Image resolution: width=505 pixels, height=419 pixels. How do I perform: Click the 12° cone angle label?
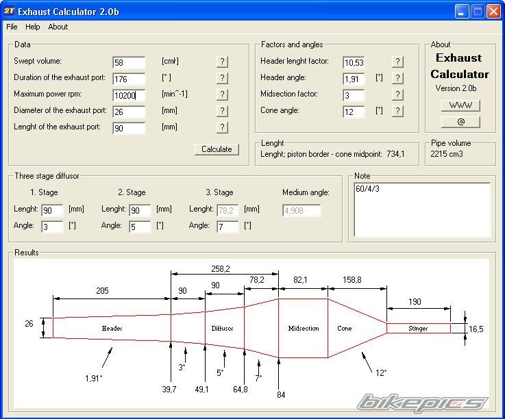(381, 372)
